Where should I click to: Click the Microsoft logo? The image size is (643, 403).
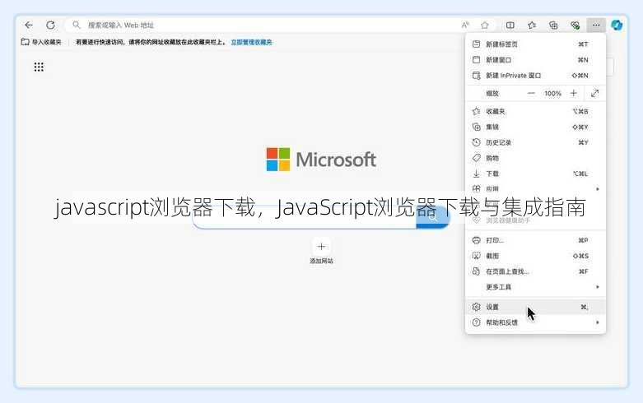coord(321,160)
